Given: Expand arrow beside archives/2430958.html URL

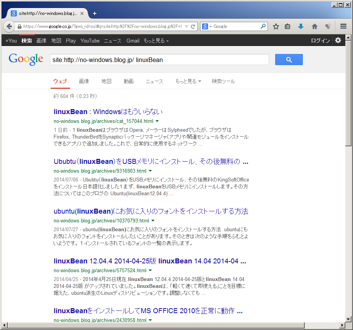Looking at the screenshot, I should point(150,320).
